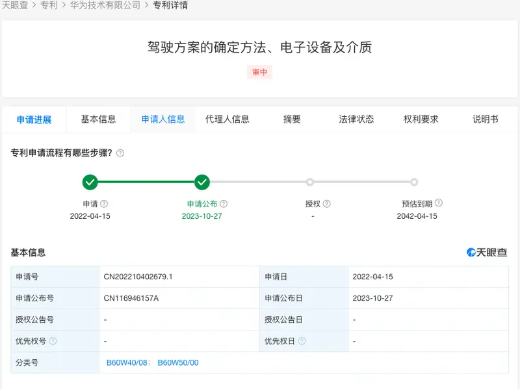Open the help icon beside 优先权号
The image size is (520, 389).
tap(53, 341)
